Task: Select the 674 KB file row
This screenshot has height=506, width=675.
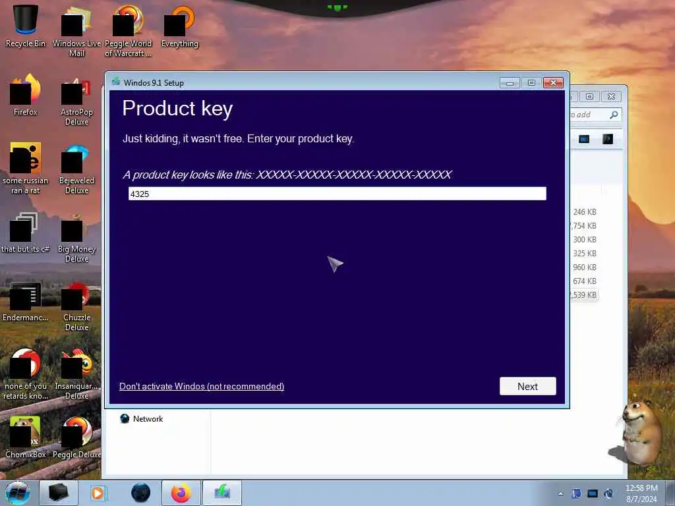Action: click(x=584, y=281)
